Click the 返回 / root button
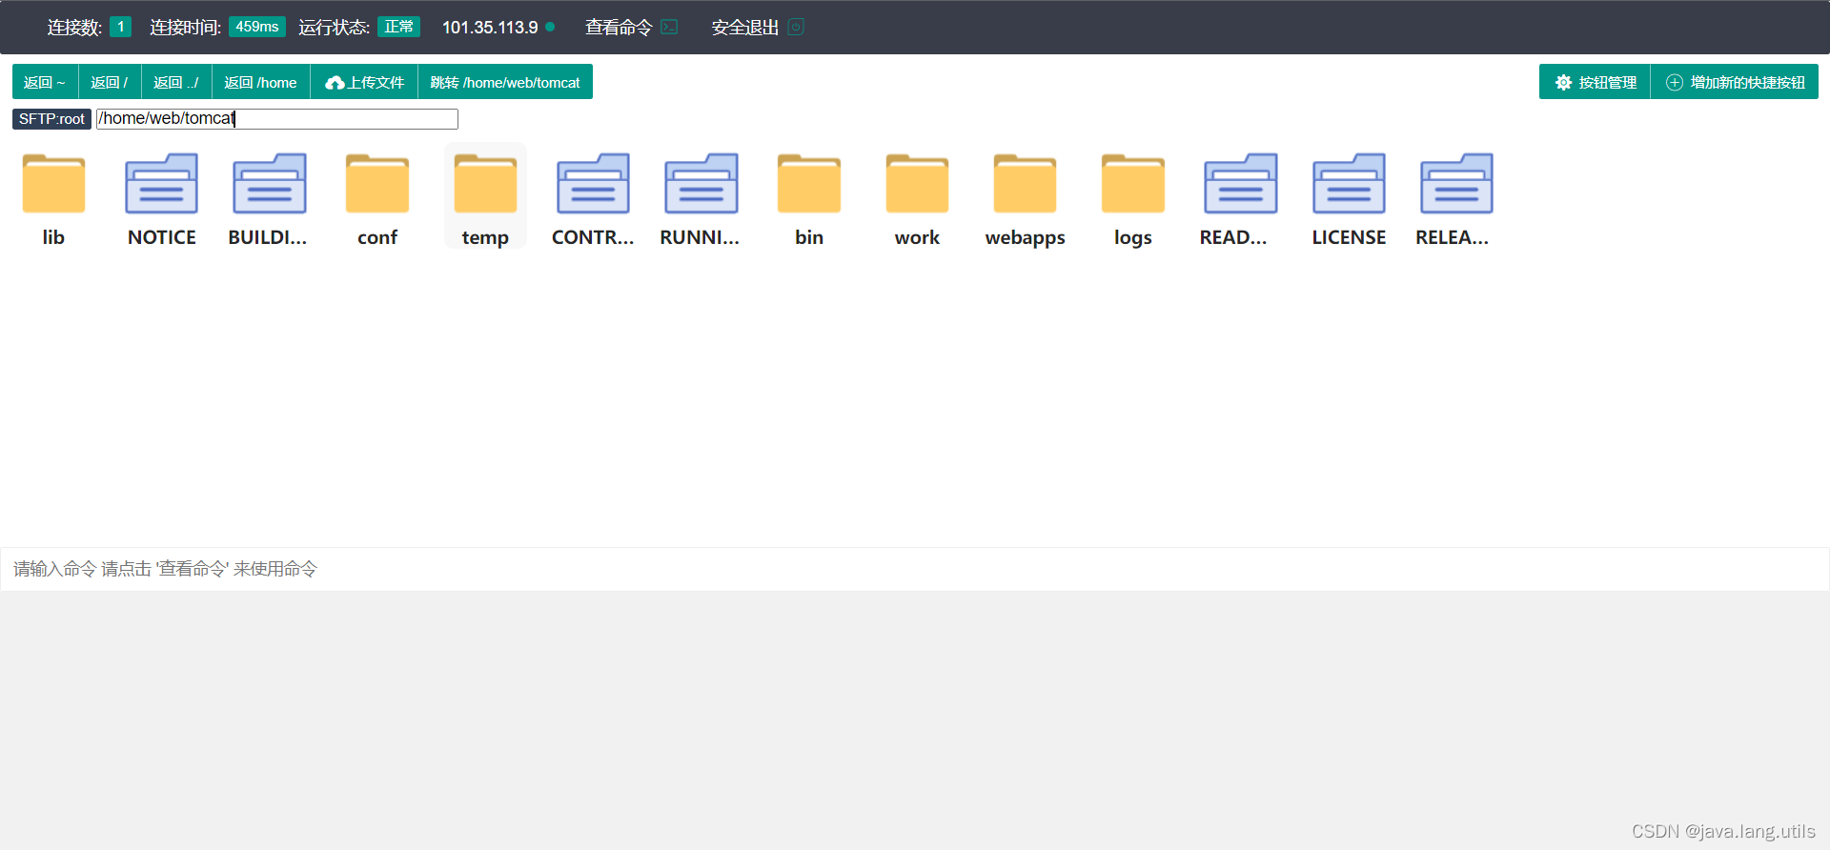The image size is (1830, 850). pos(110,82)
